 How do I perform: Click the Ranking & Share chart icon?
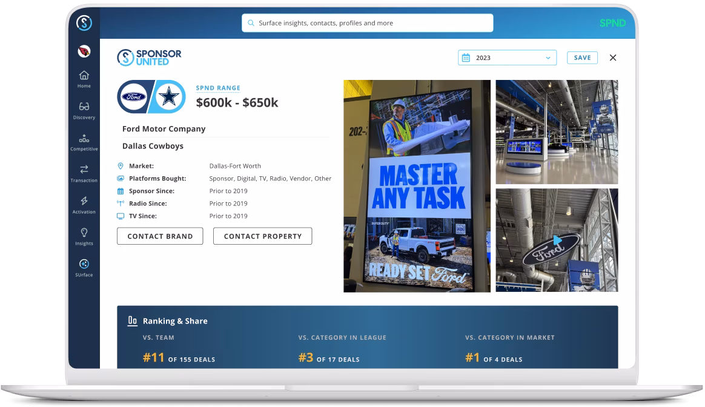(x=132, y=320)
